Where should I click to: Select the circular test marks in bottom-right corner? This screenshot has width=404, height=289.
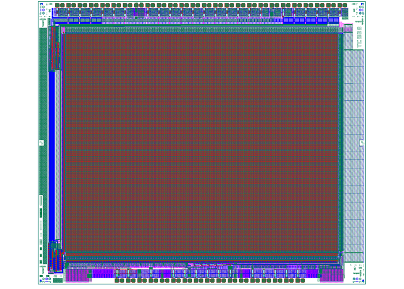357,279
